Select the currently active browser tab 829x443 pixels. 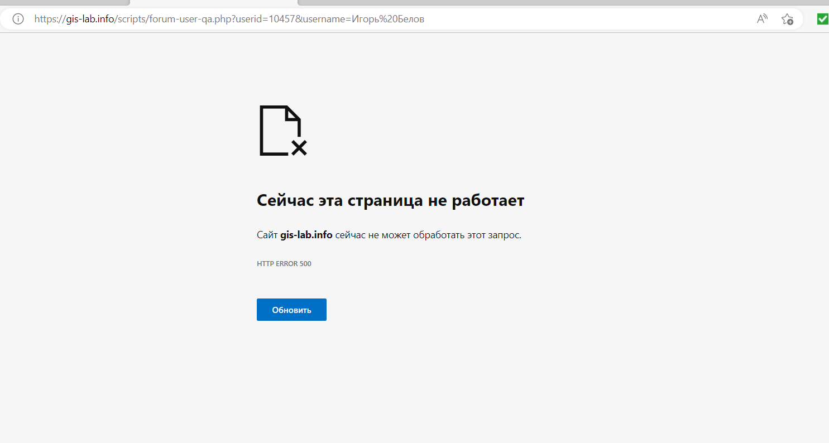click(214, 2)
